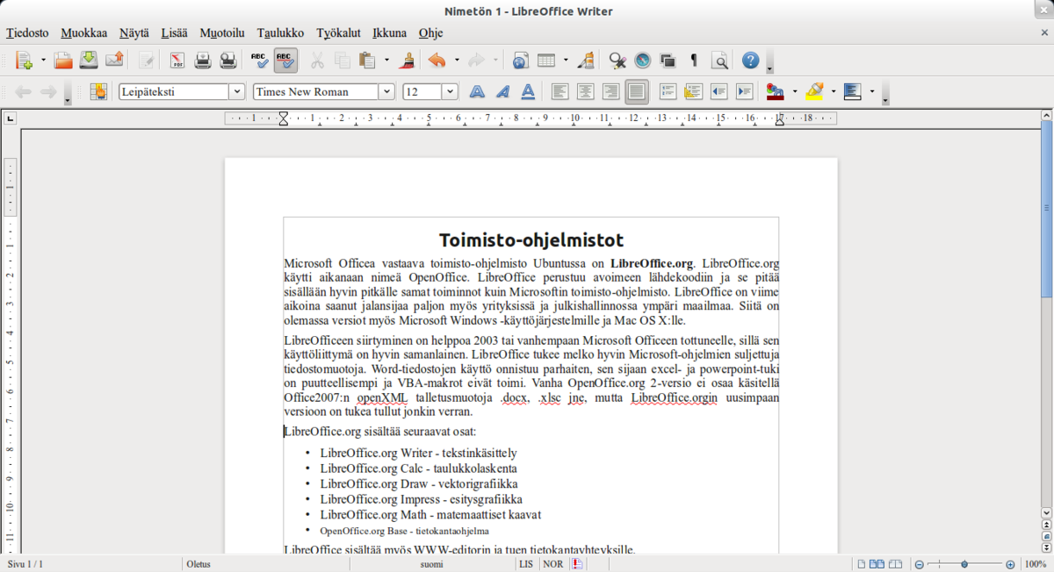Run spelling and grammar check icon
The height and width of the screenshot is (572, 1054).
tap(260, 61)
